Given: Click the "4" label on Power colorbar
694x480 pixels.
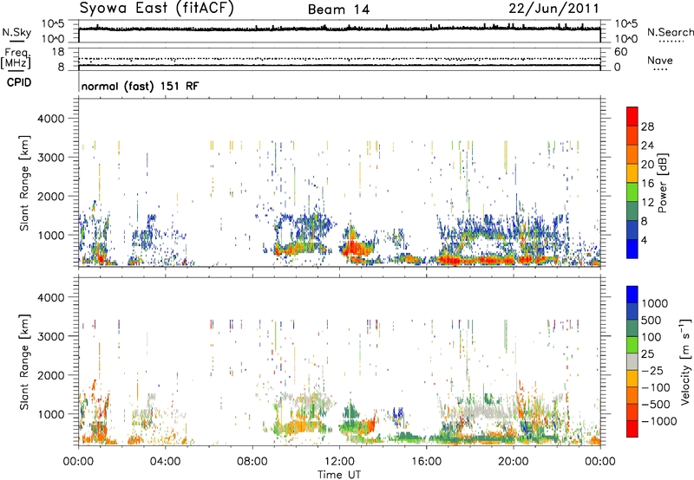Looking at the screenshot, I should [x=645, y=241].
